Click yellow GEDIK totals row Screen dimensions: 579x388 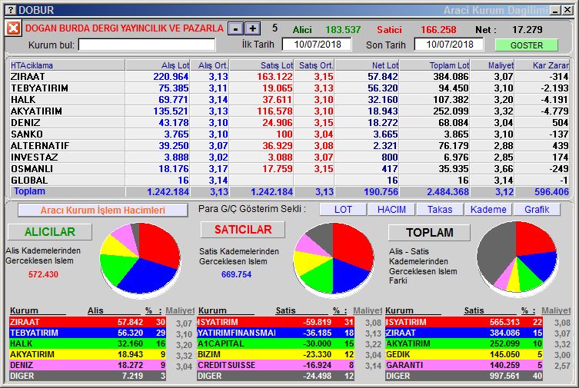click(464, 354)
